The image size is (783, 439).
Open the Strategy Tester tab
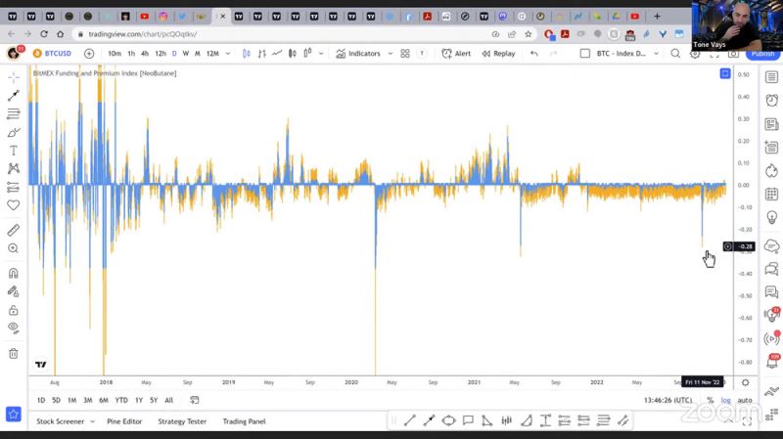point(182,421)
